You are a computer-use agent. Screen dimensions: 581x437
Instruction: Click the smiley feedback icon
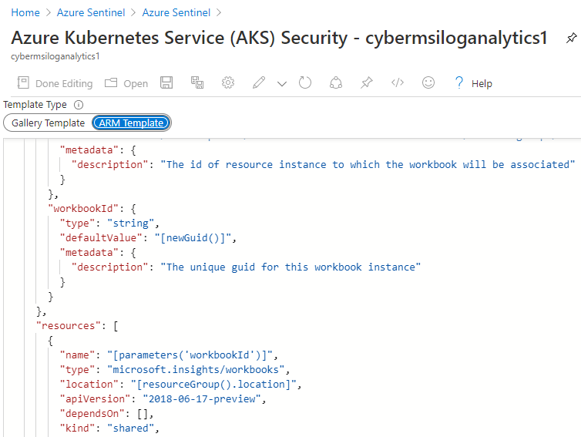tap(428, 82)
